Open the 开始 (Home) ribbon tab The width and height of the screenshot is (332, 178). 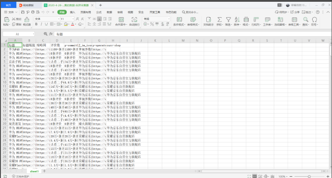coord(62,12)
